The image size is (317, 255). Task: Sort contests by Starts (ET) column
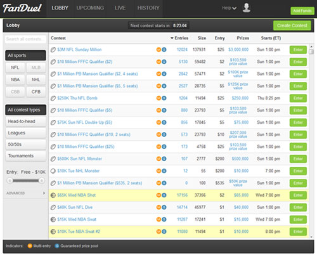click(271, 38)
